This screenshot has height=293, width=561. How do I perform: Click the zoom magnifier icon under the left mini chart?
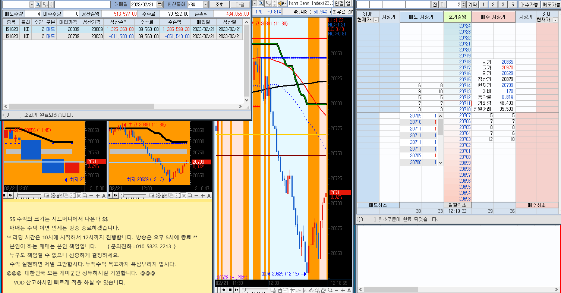tap(85, 196)
